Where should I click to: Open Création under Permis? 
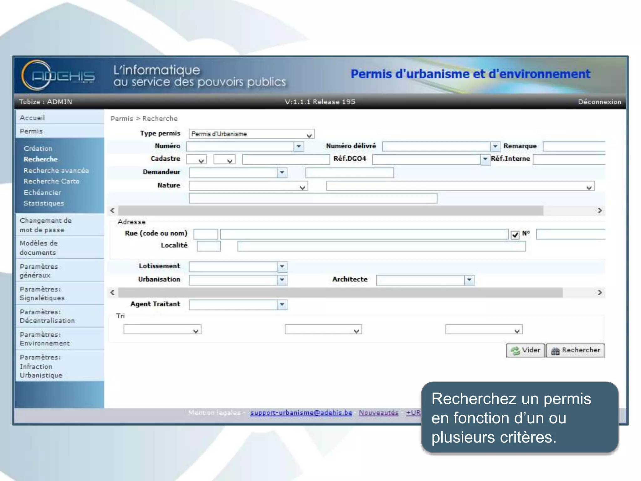click(38, 148)
